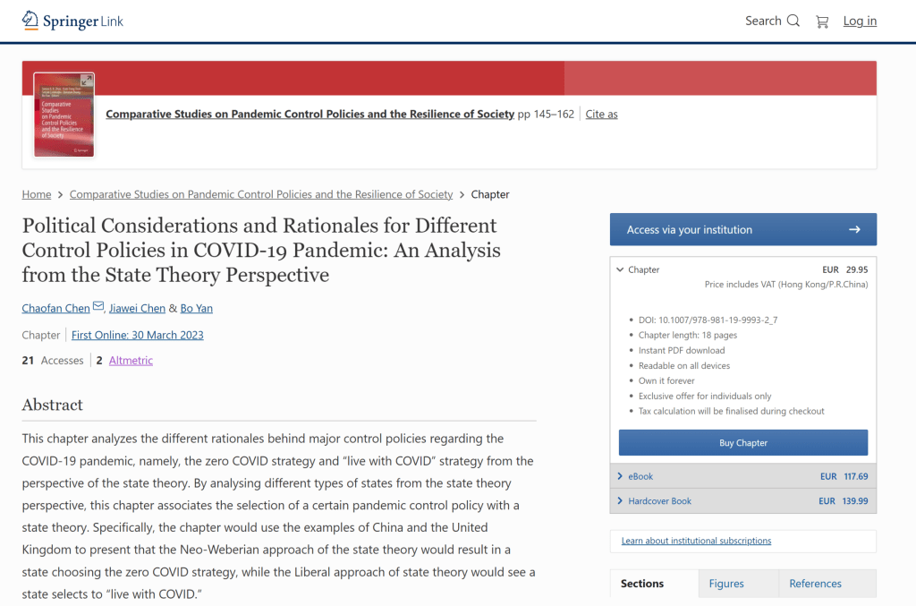Open the shopping cart icon
The image size is (916, 606).
point(822,21)
